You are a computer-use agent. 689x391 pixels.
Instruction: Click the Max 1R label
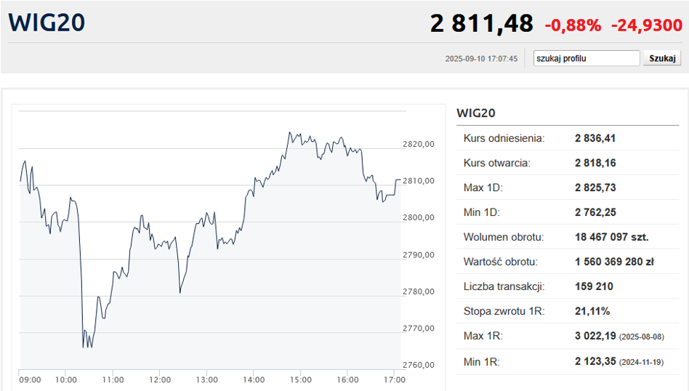[483, 336]
